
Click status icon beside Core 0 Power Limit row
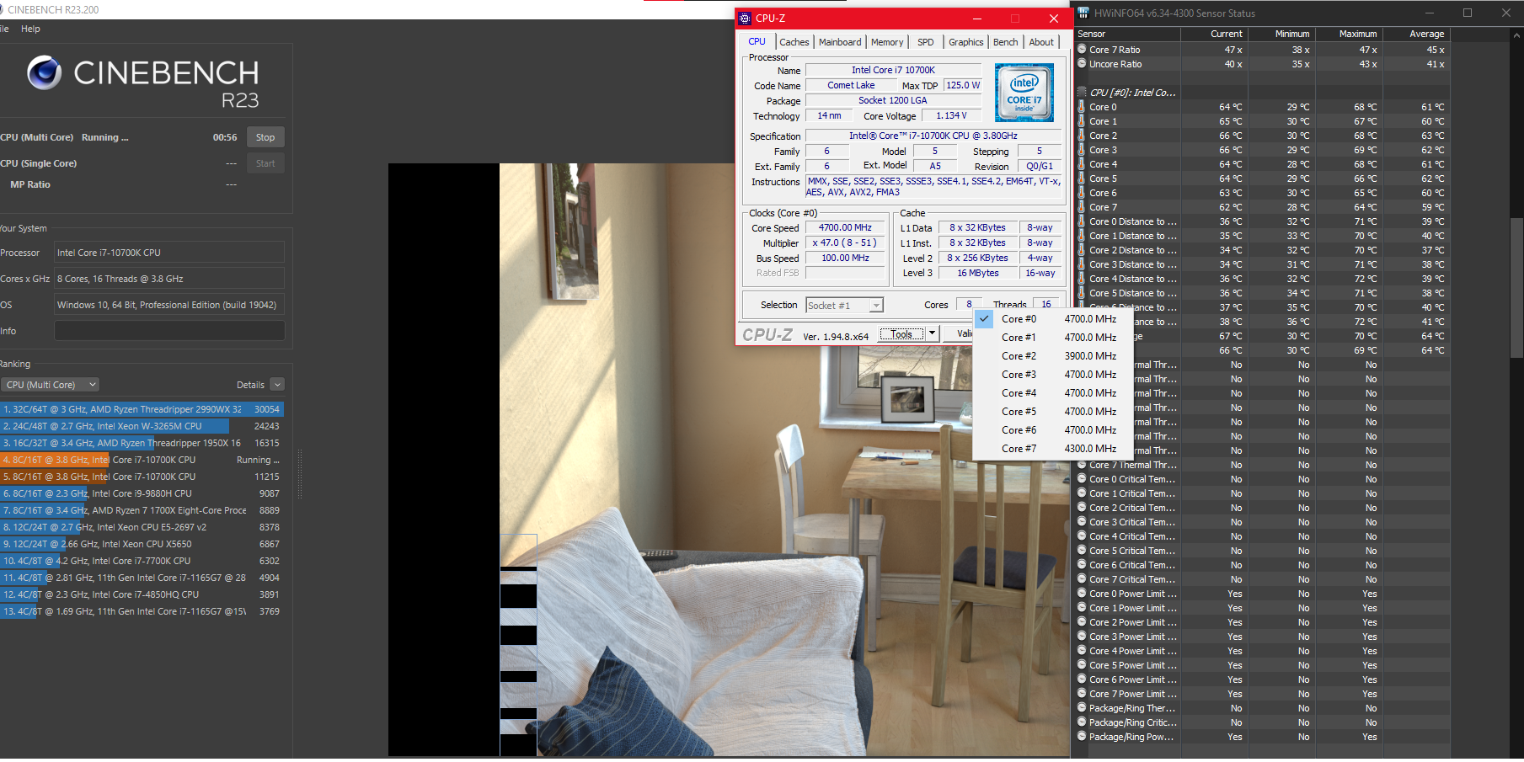(1082, 594)
